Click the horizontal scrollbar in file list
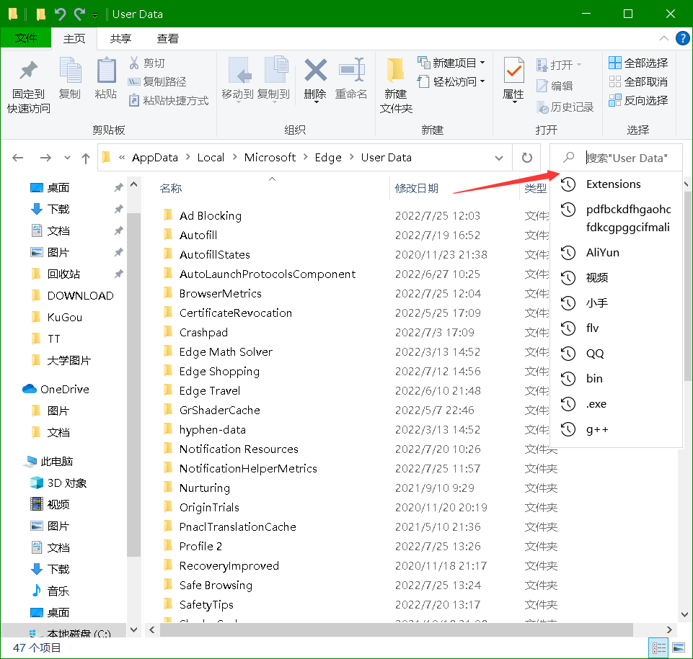The width and height of the screenshot is (693, 659). (x=396, y=630)
